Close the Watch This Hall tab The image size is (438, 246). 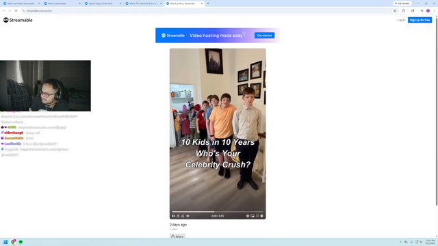162,3
